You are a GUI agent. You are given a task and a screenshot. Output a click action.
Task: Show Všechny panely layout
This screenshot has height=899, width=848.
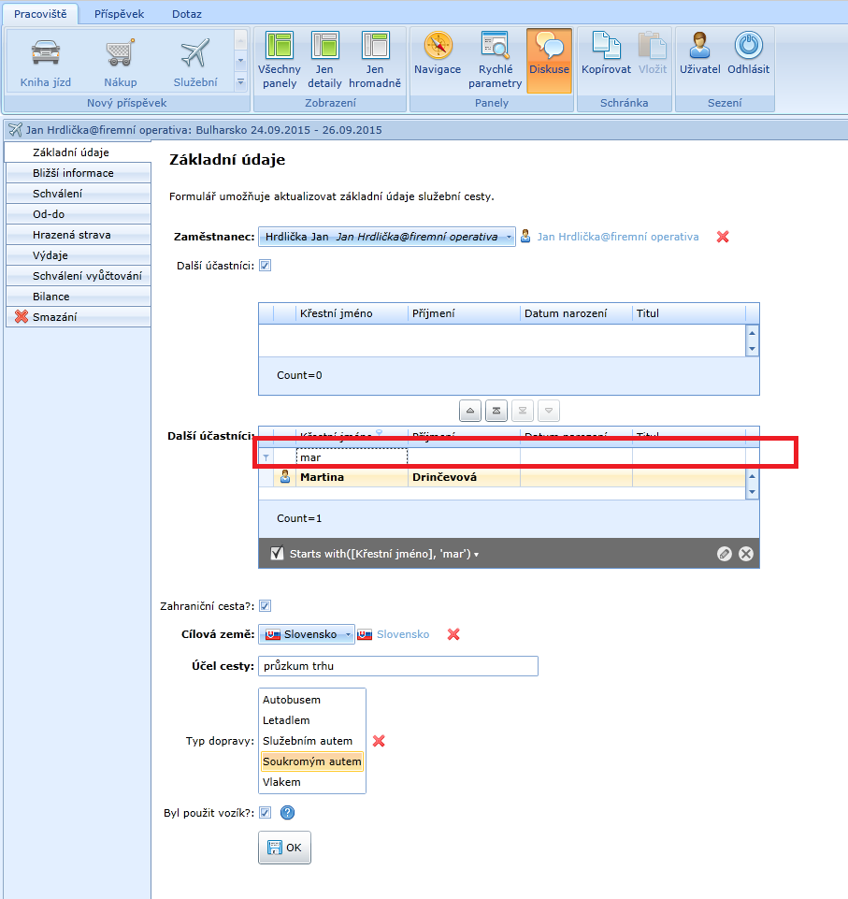[x=280, y=59]
